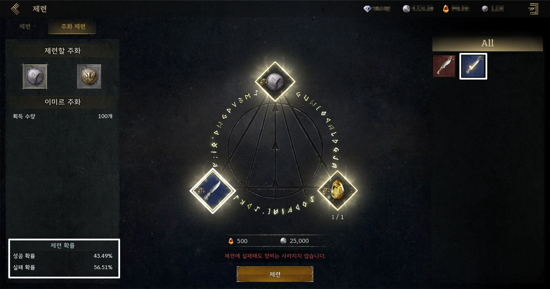This screenshot has width=550, height=289.
Task: Switch to the 제련 tab
Action: click(25, 27)
